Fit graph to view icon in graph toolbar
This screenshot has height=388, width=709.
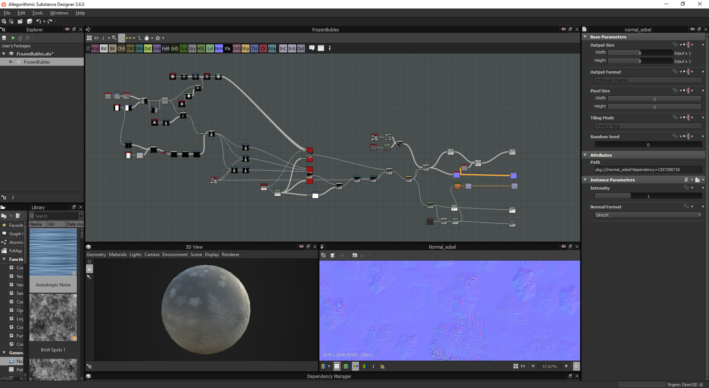pyautogui.click(x=89, y=38)
